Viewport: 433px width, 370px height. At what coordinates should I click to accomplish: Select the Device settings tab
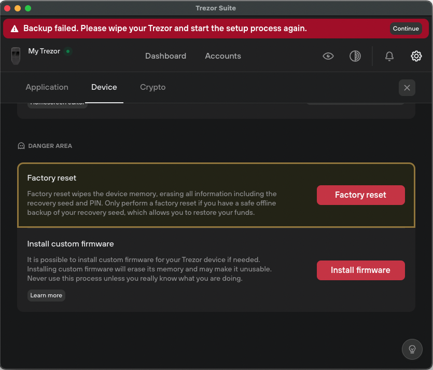click(x=104, y=87)
